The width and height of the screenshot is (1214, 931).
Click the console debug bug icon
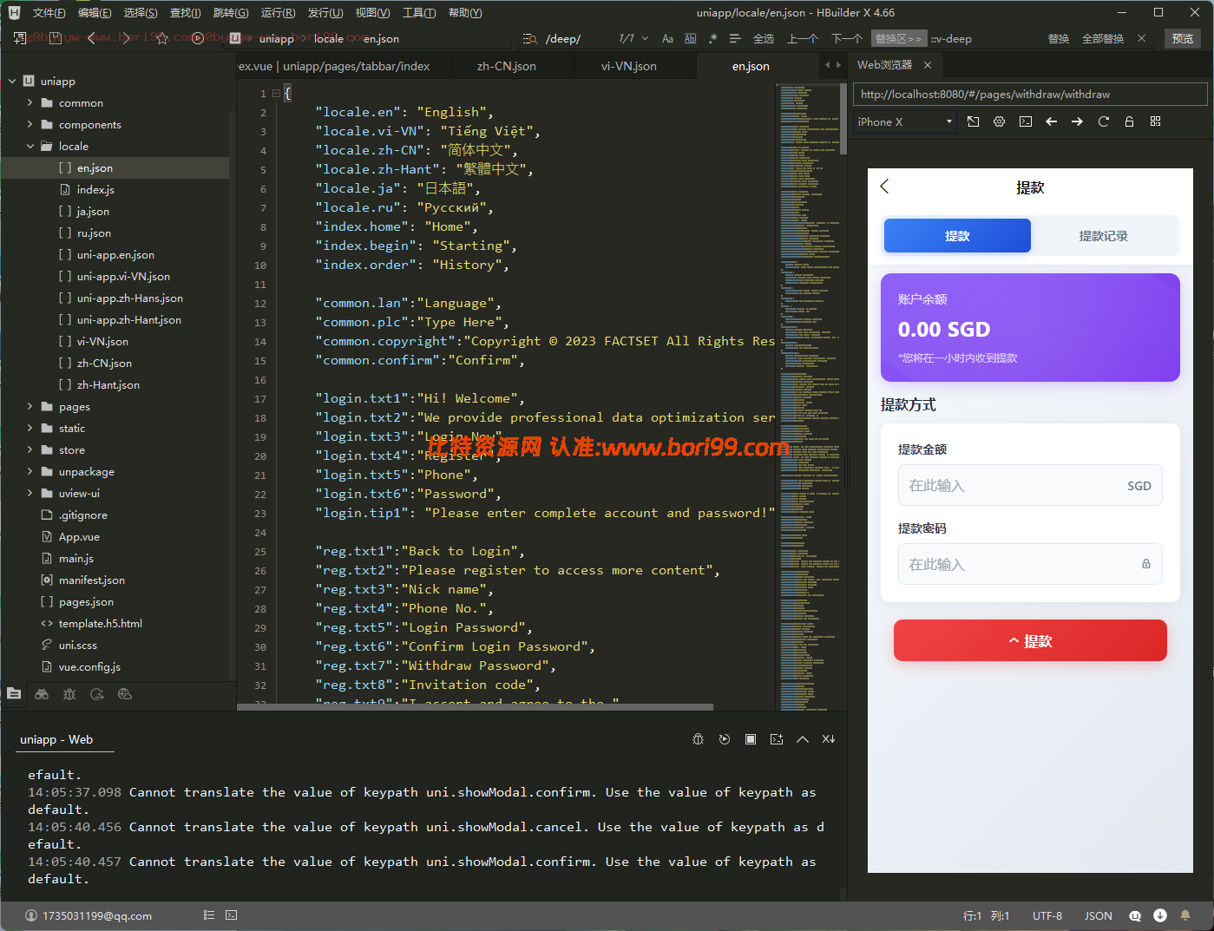pyautogui.click(x=699, y=739)
